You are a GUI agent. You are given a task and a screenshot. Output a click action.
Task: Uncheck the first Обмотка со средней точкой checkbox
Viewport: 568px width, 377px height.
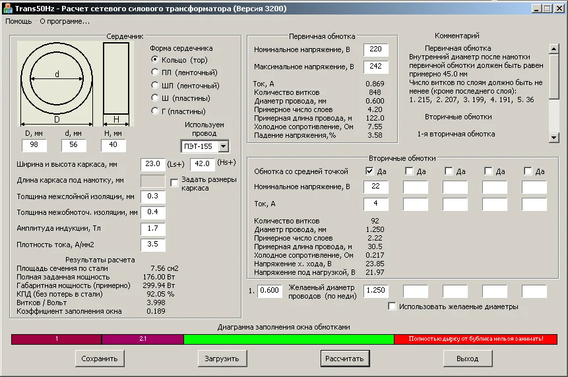coord(370,171)
